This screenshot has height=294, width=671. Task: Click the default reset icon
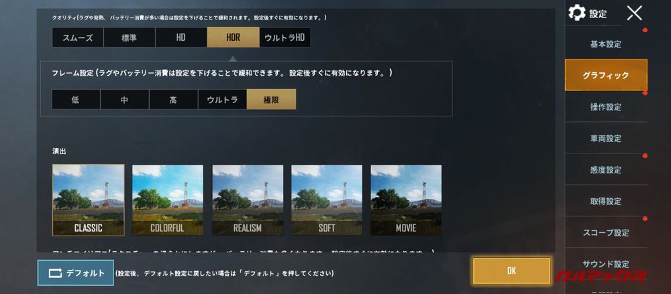click(x=55, y=273)
